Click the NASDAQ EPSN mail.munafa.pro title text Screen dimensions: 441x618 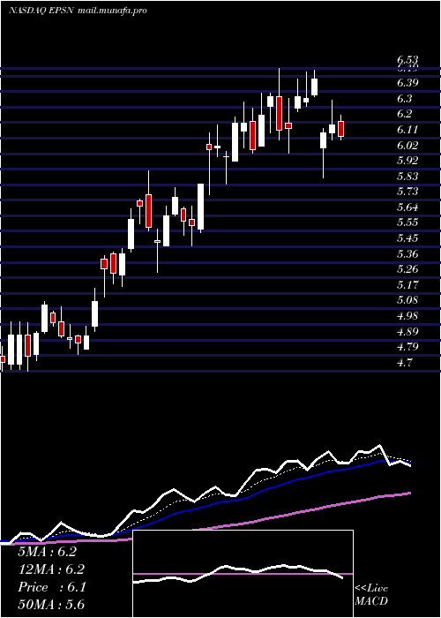(78, 11)
